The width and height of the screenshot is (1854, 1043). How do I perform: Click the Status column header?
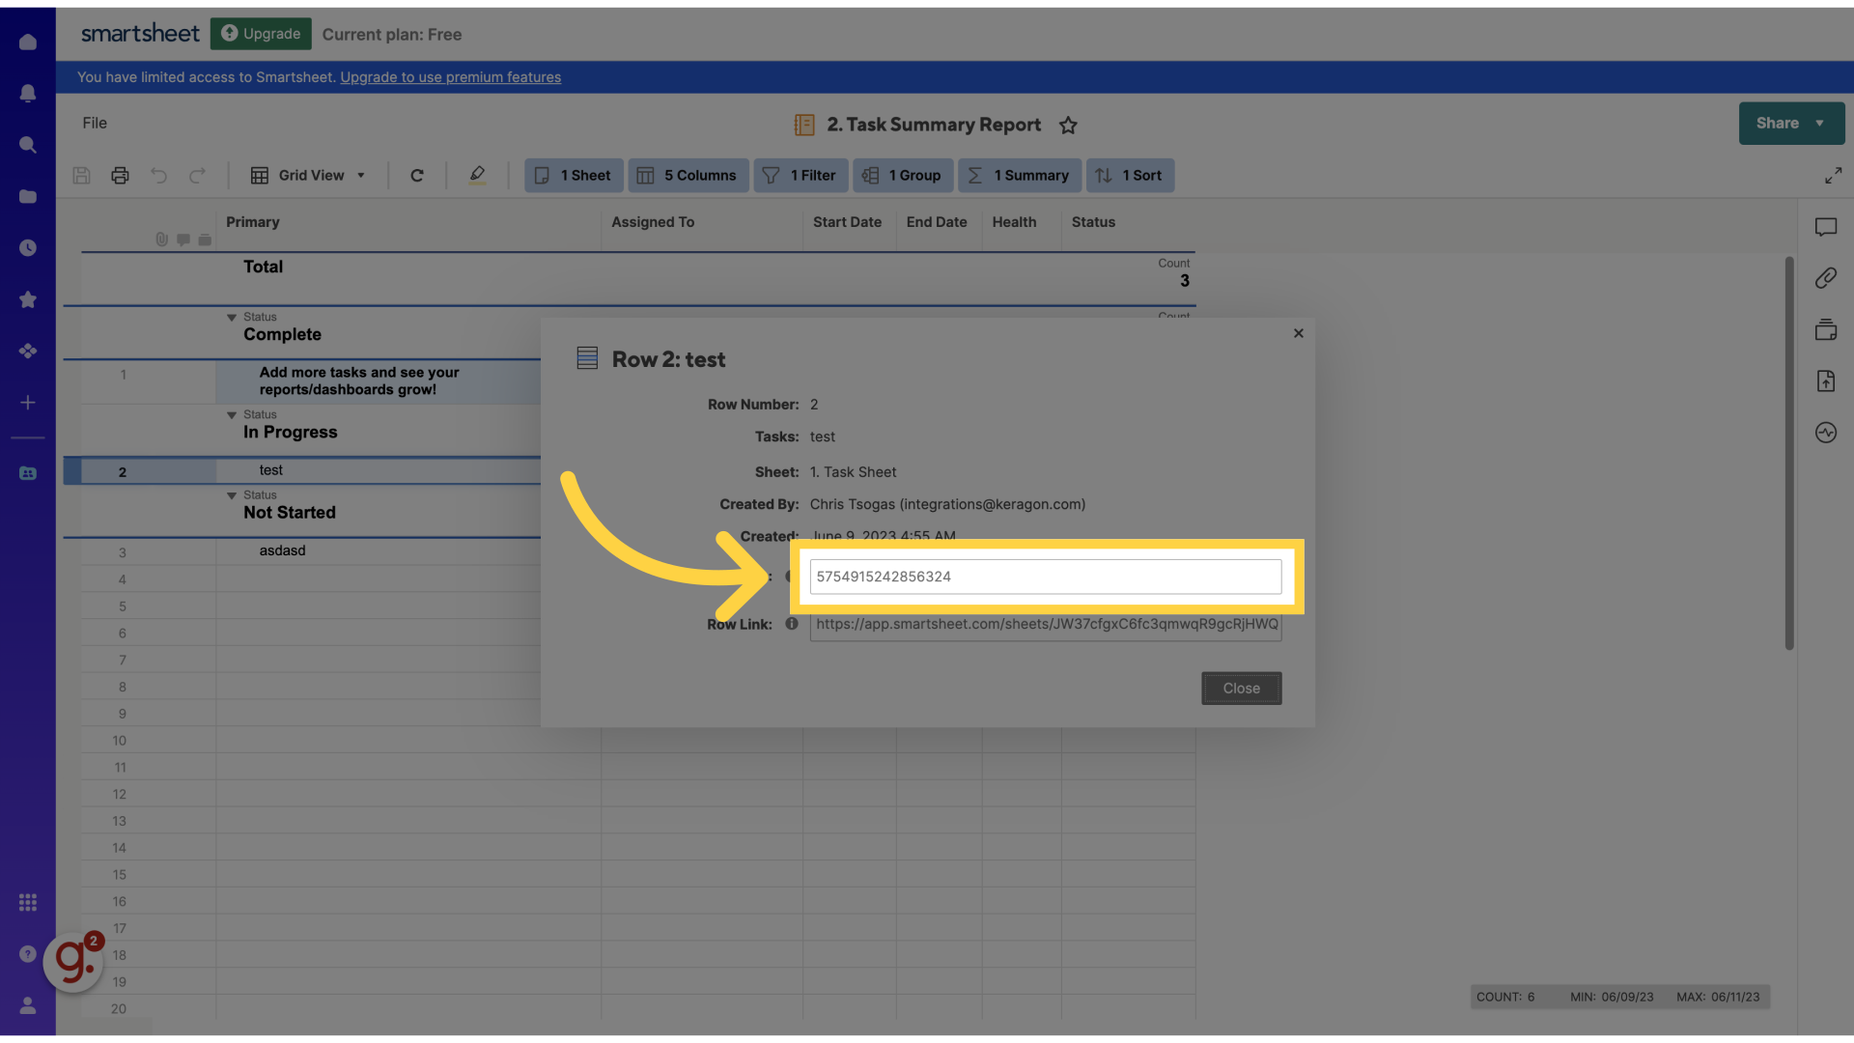tap(1093, 222)
